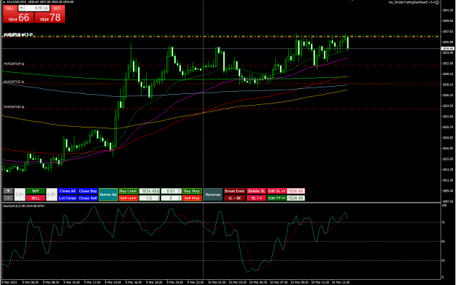Focus the 5 field left of Sell Stop
The width and height of the screenshot is (456, 285).
(x=171, y=198)
